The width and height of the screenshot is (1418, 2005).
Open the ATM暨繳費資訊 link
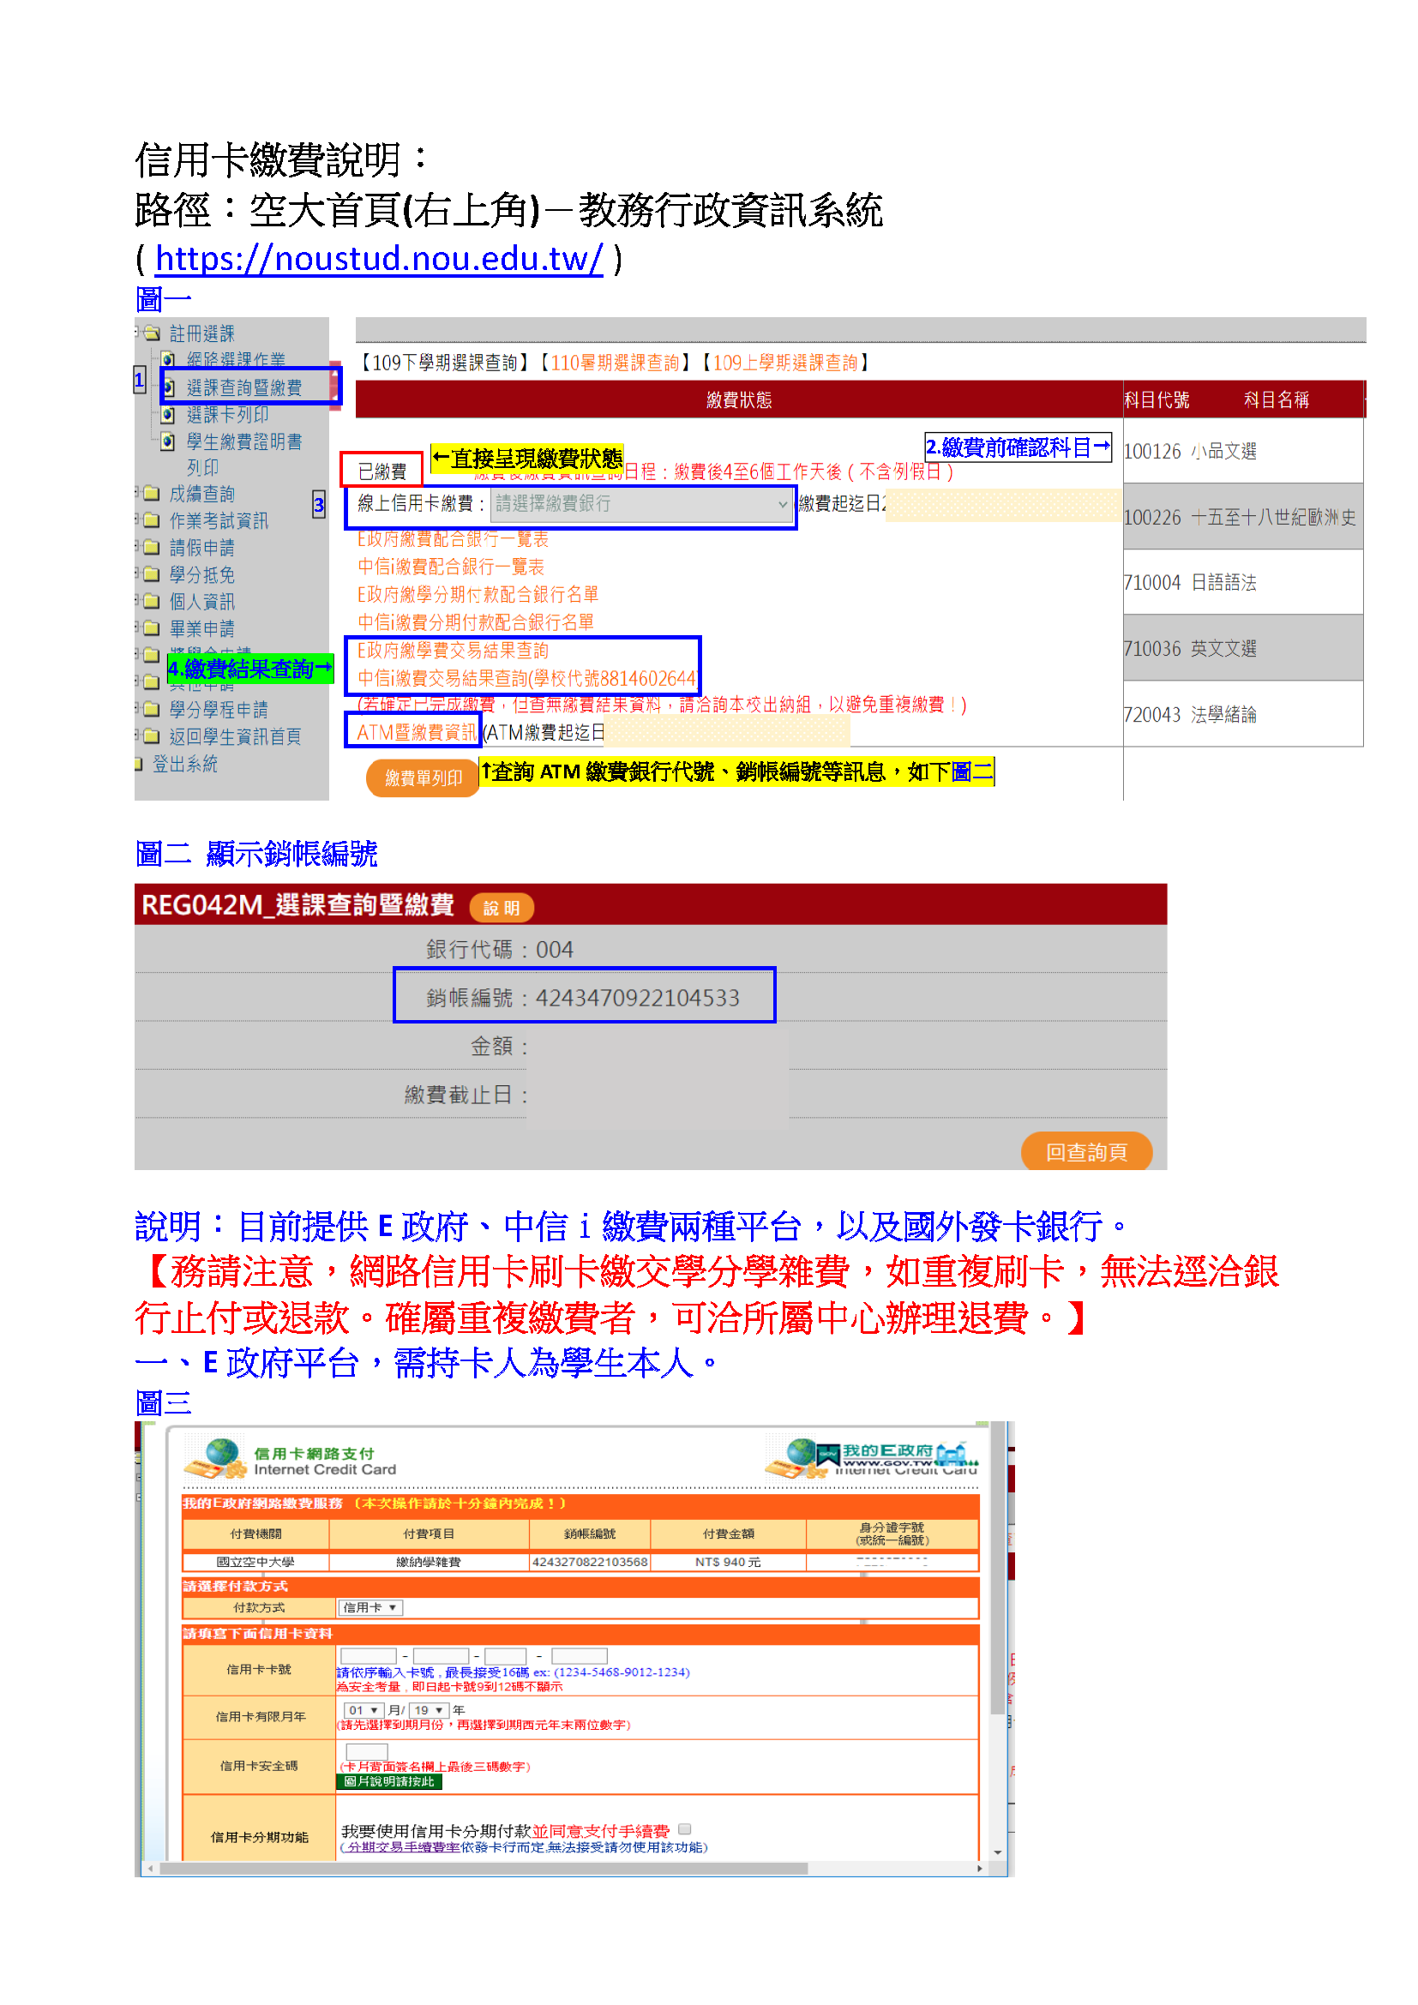(417, 732)
